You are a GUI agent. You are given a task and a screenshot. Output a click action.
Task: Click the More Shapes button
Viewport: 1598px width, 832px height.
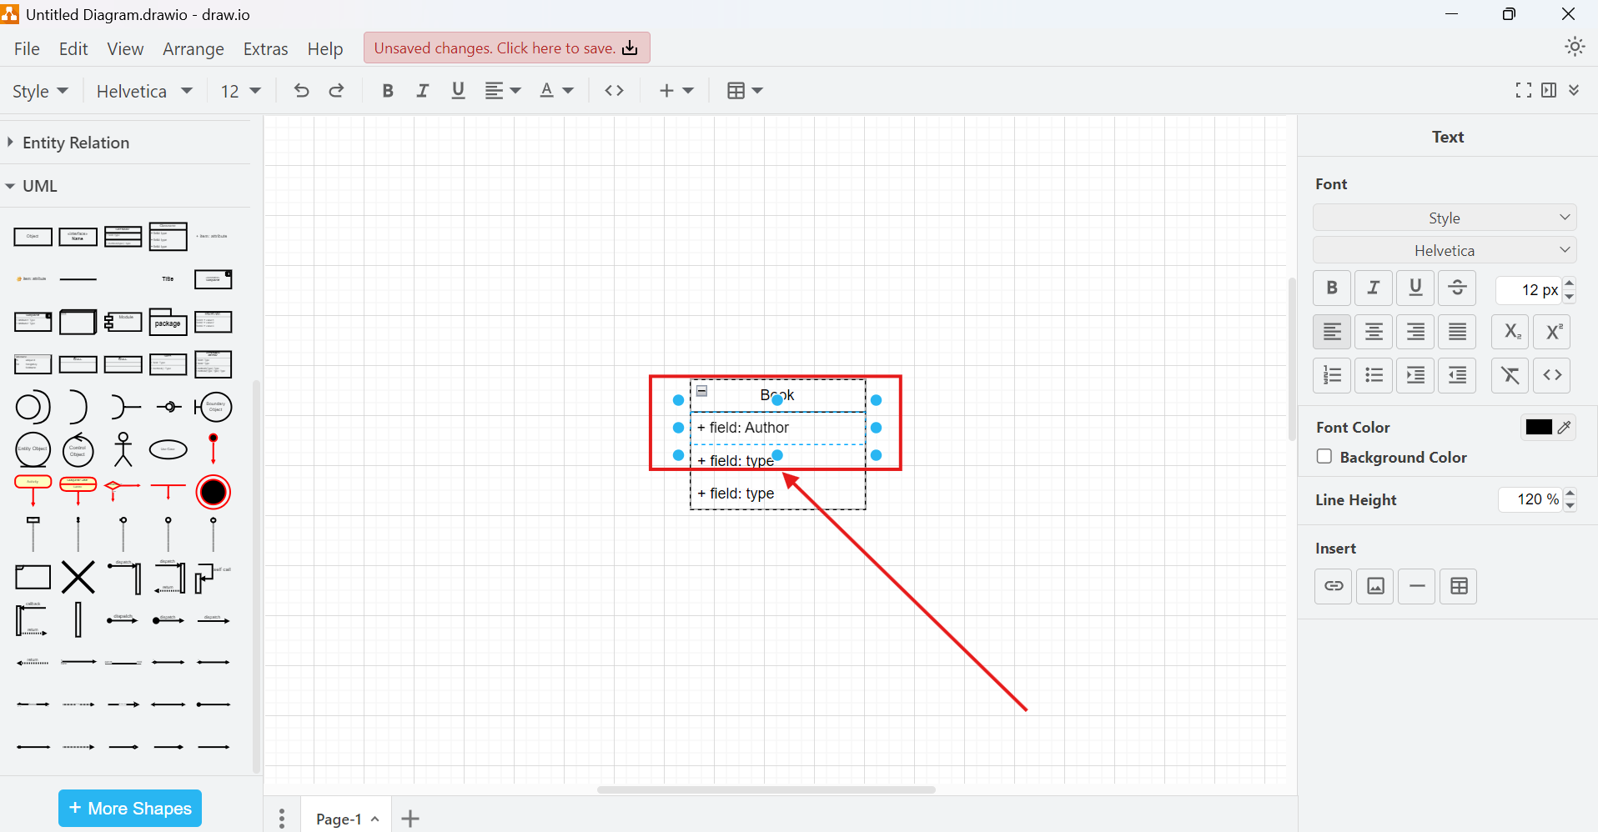(x=129, y=808)
